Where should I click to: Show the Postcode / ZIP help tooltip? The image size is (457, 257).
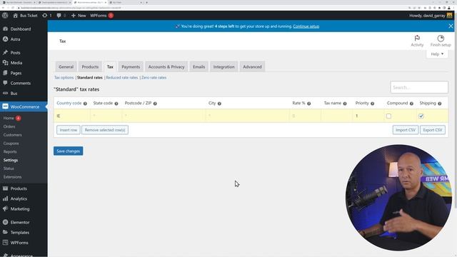[x=155, y=104]
